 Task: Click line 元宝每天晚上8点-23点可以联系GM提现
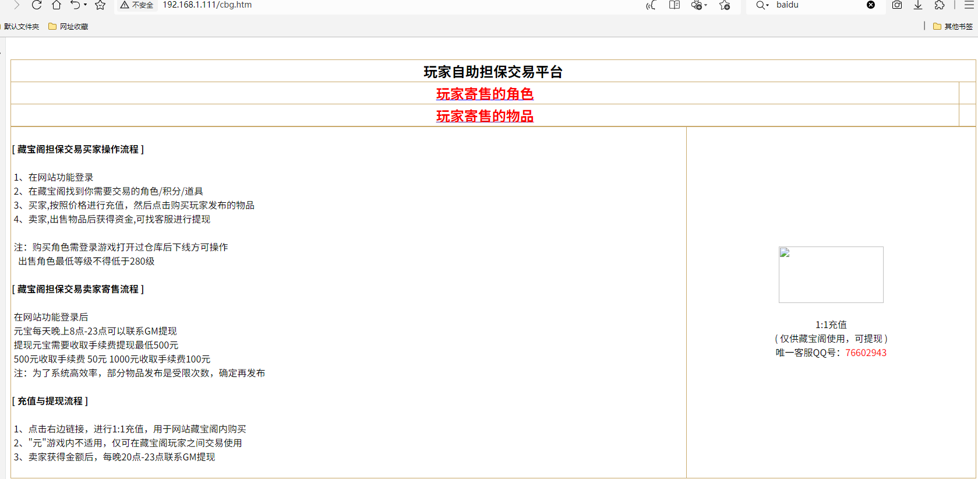coord(95,331)
